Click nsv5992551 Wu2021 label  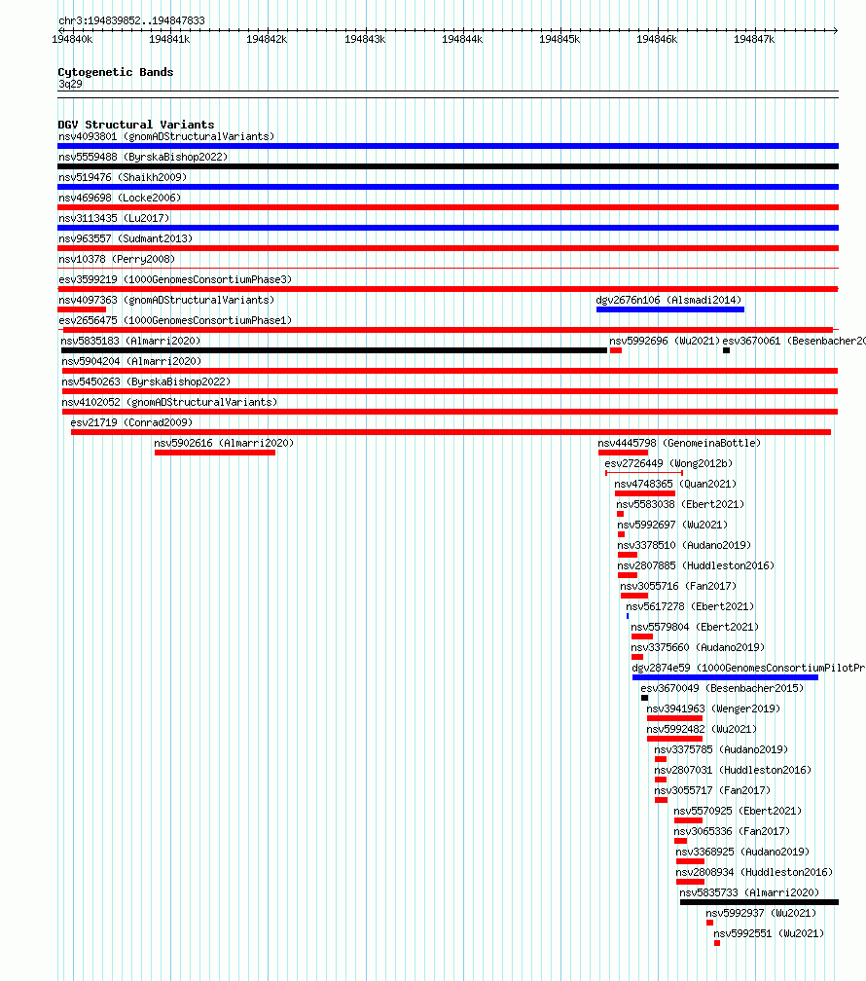tap(769, 933)
